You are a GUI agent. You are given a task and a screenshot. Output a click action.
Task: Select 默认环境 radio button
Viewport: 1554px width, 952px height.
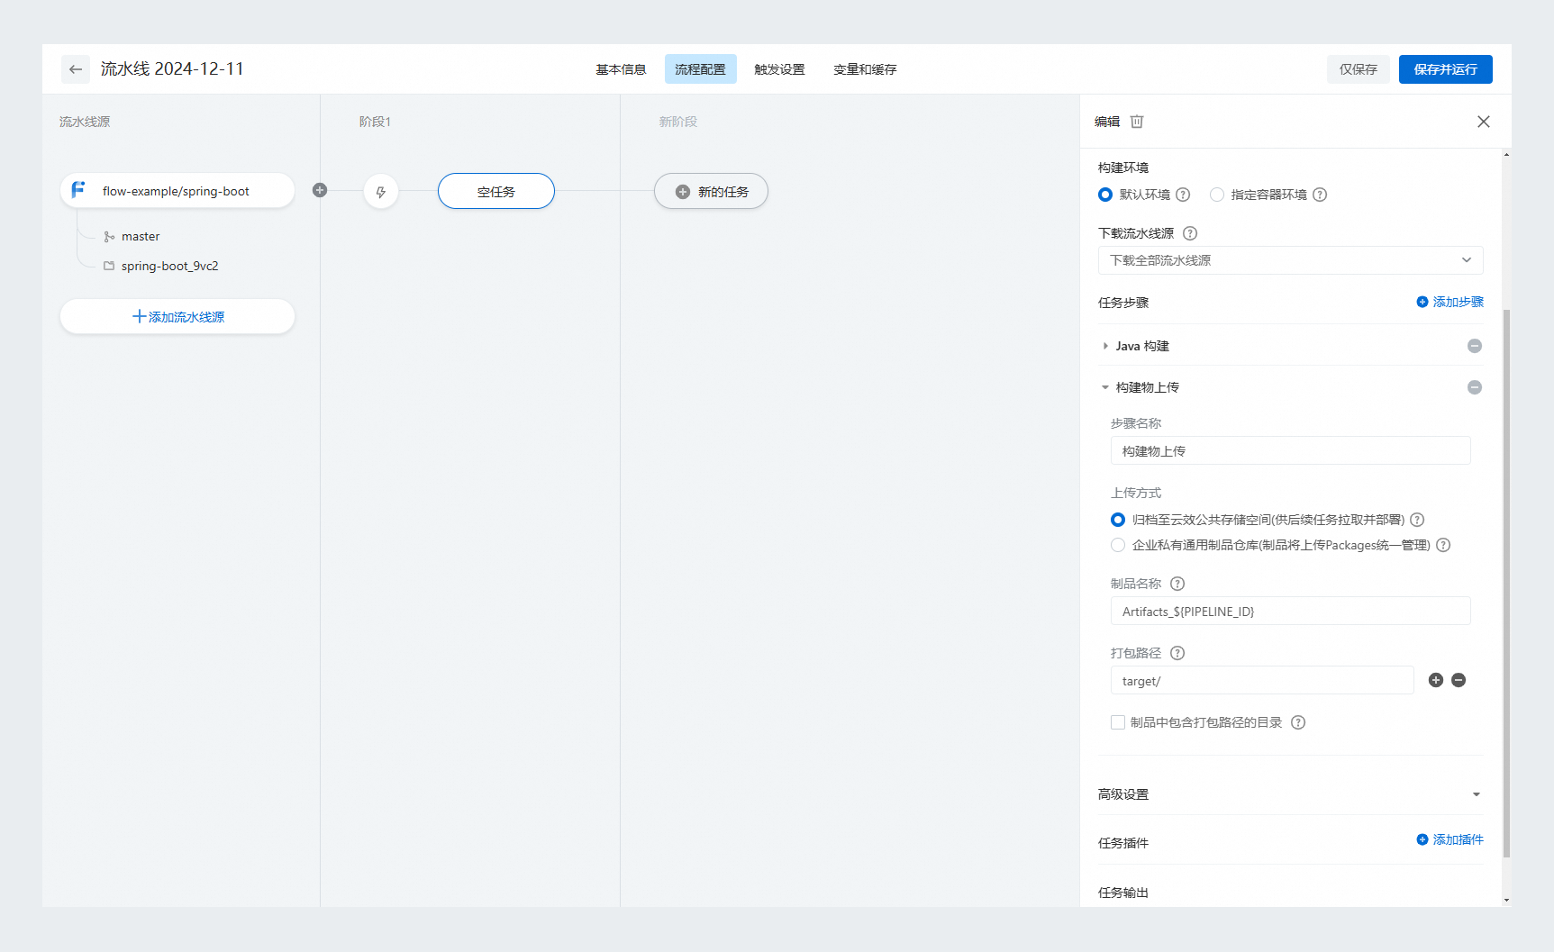[x=1105, y=195]
